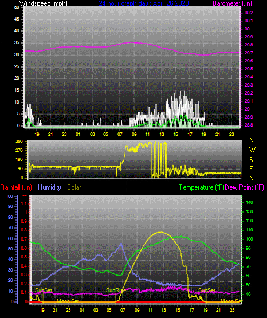Click the 0.7 rainfall axis value
The height and width of the screenshot is (318, 267).
click(x=24, y=240)
